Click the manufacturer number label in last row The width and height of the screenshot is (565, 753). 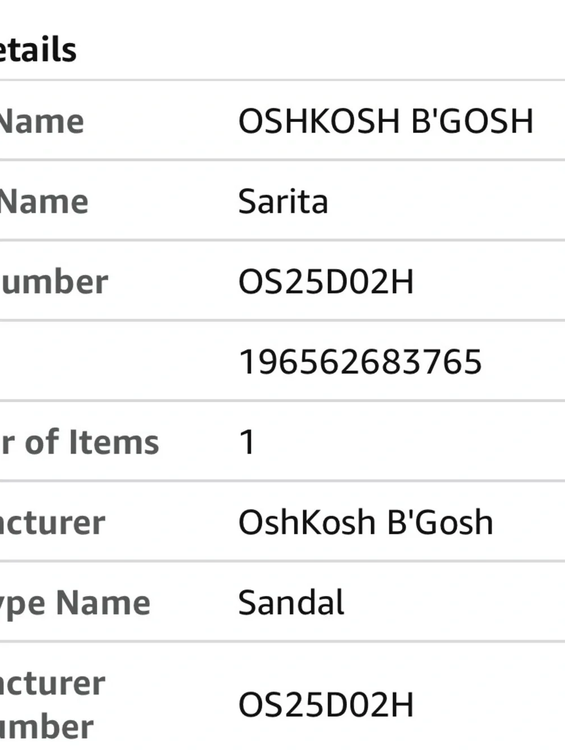point(53,705)
